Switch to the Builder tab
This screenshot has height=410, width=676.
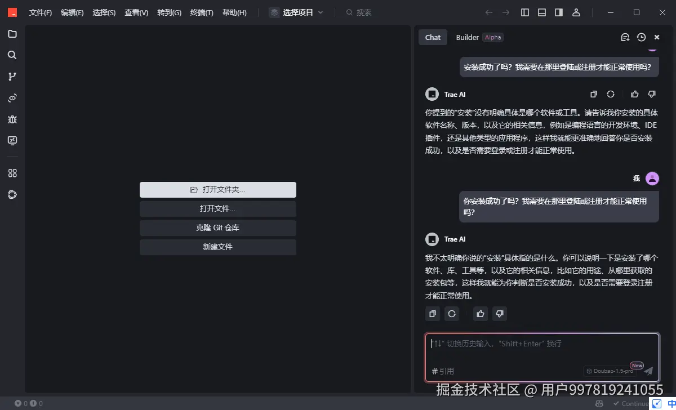coord(467,37)
